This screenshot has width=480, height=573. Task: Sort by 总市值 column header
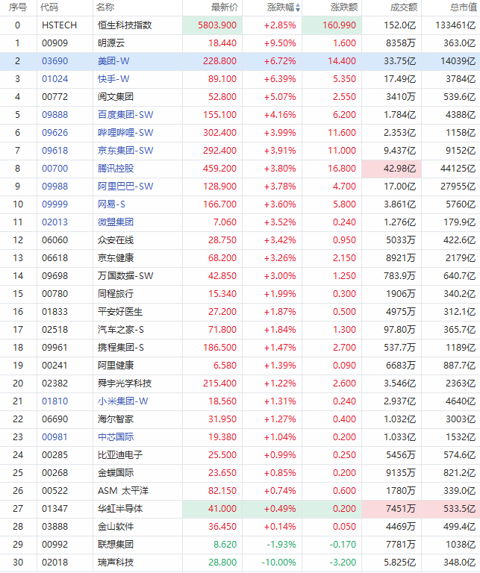464,7
